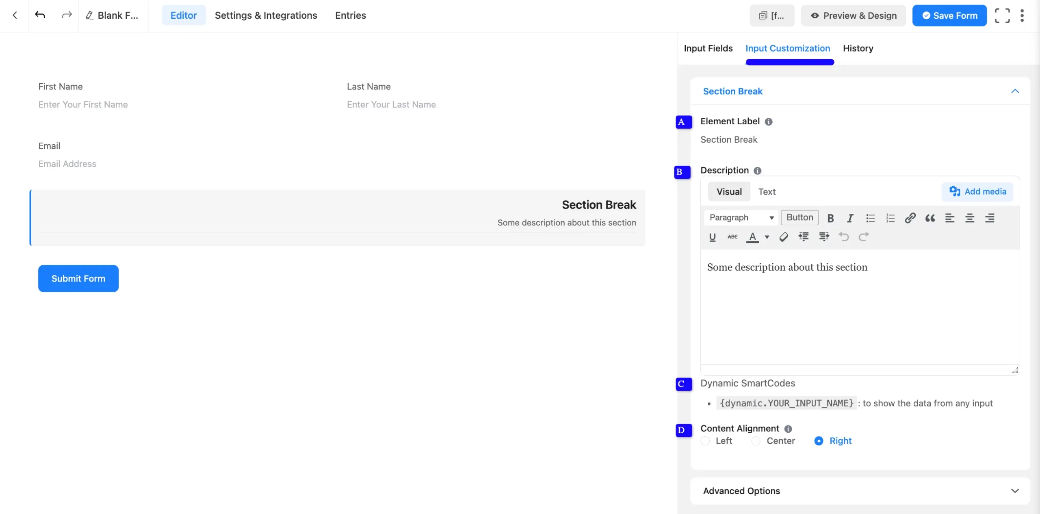1040x514 pixels.
Task: Open the text color picker arrow
Action: point(767,237)
